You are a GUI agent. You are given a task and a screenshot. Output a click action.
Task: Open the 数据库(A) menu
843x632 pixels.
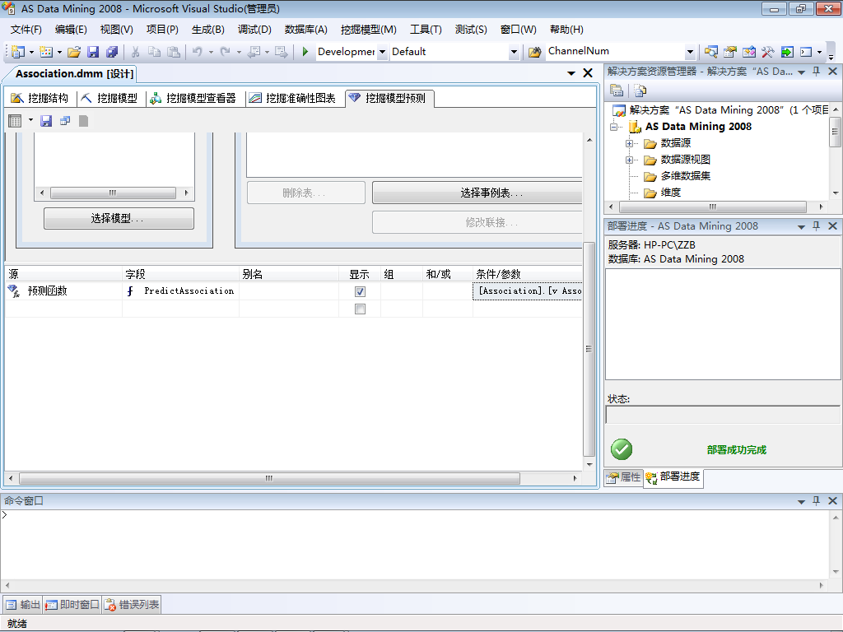[306, 30]
